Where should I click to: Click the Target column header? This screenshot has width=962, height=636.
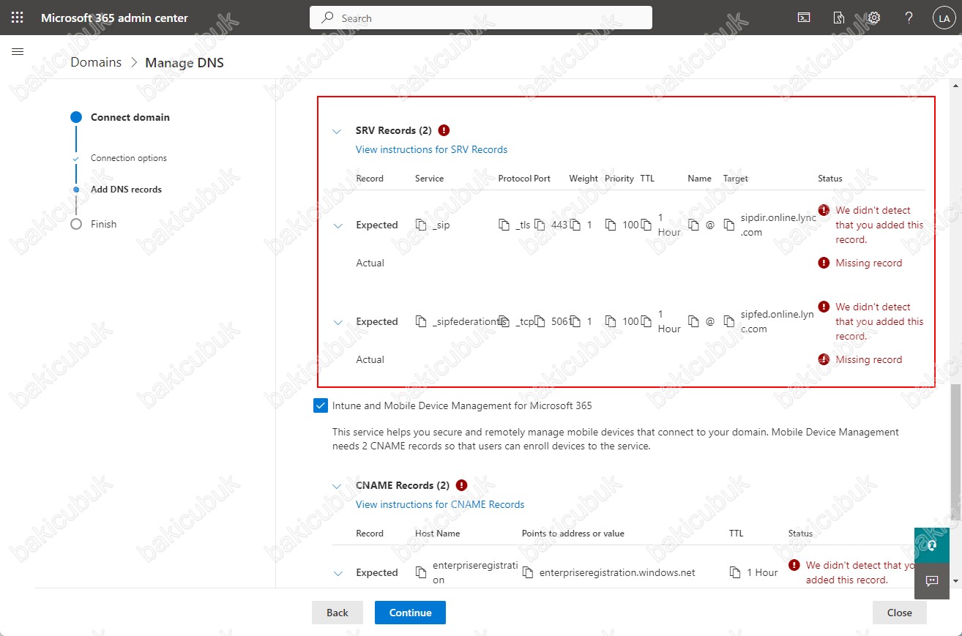736,179
